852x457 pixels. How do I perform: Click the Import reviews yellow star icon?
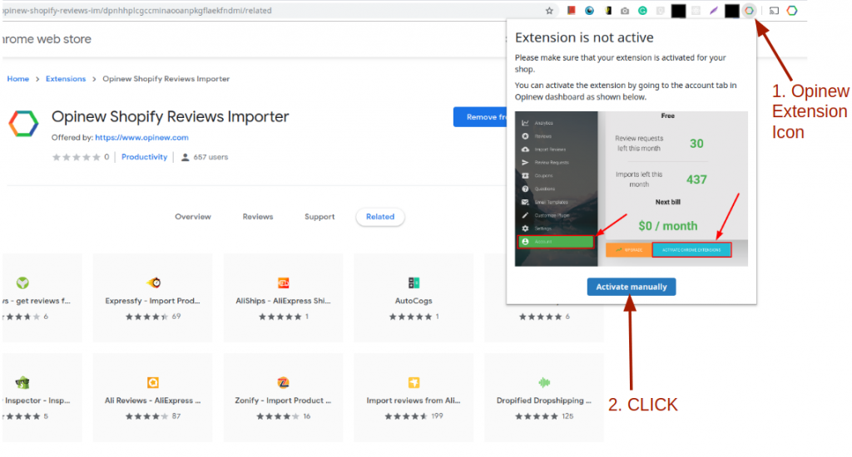[x=414, y=383]
